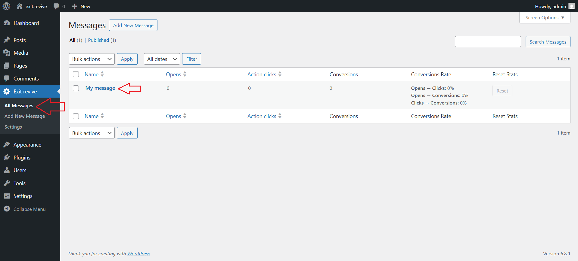Open the site home icon exit.revive
This screenshot has height=261, width=578.
[20, 6]
